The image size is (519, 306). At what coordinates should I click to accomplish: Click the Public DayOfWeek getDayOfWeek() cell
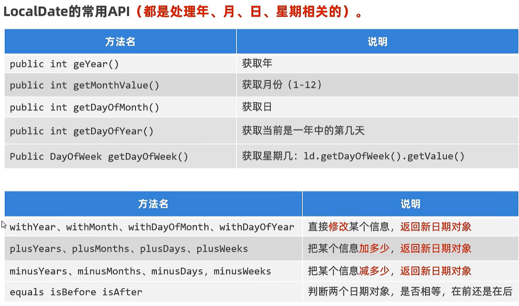pos(99,157)
